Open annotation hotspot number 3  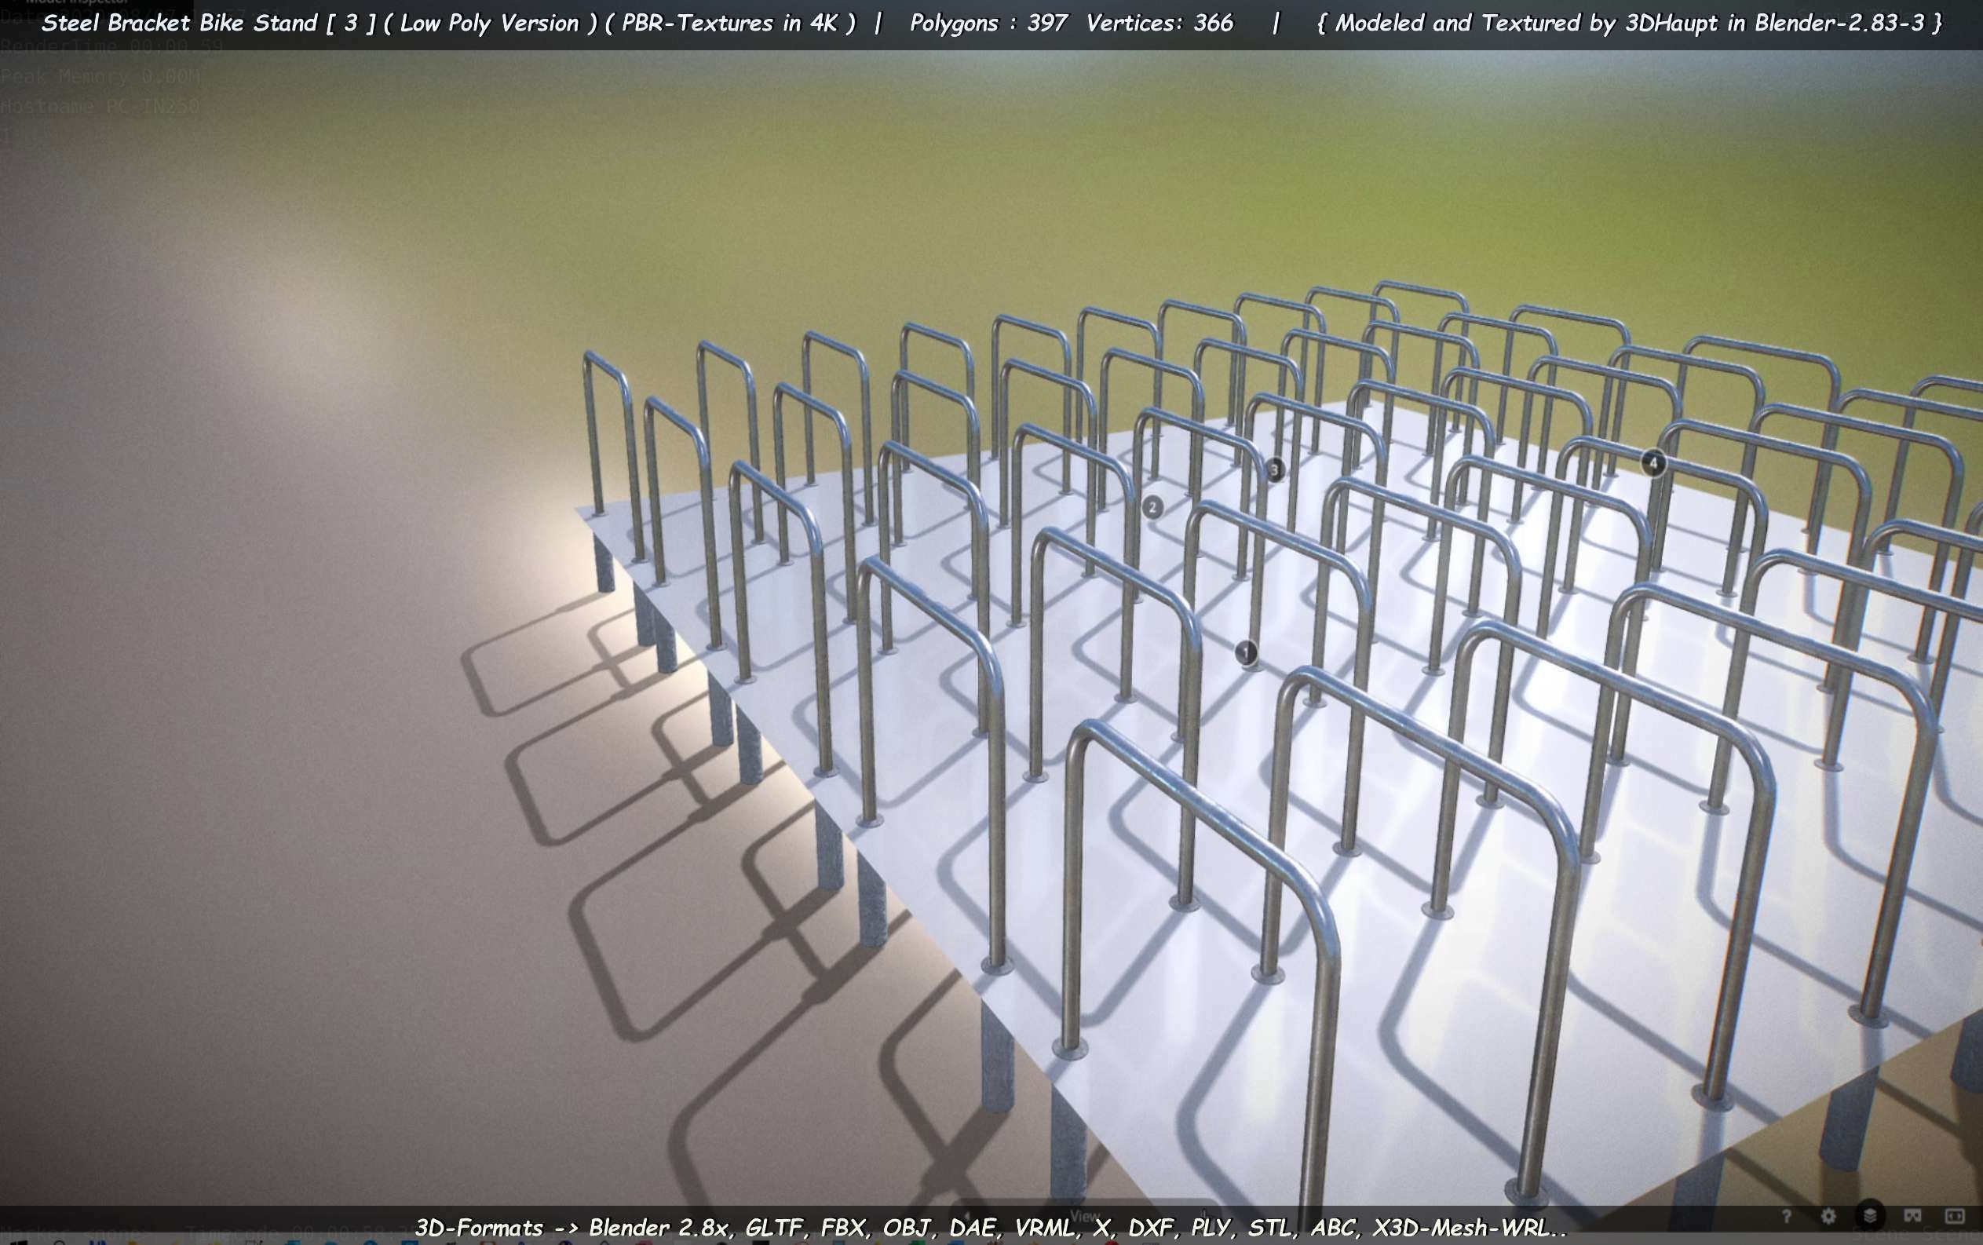point(1275,470)
